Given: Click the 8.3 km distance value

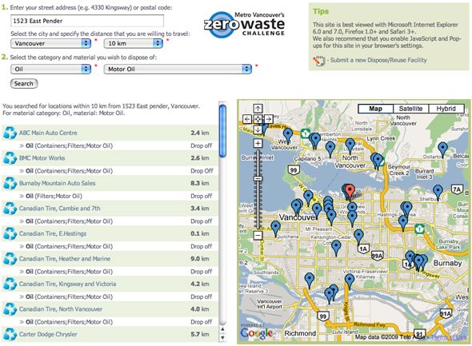Looking at the screenshot, I should (200, 183).
